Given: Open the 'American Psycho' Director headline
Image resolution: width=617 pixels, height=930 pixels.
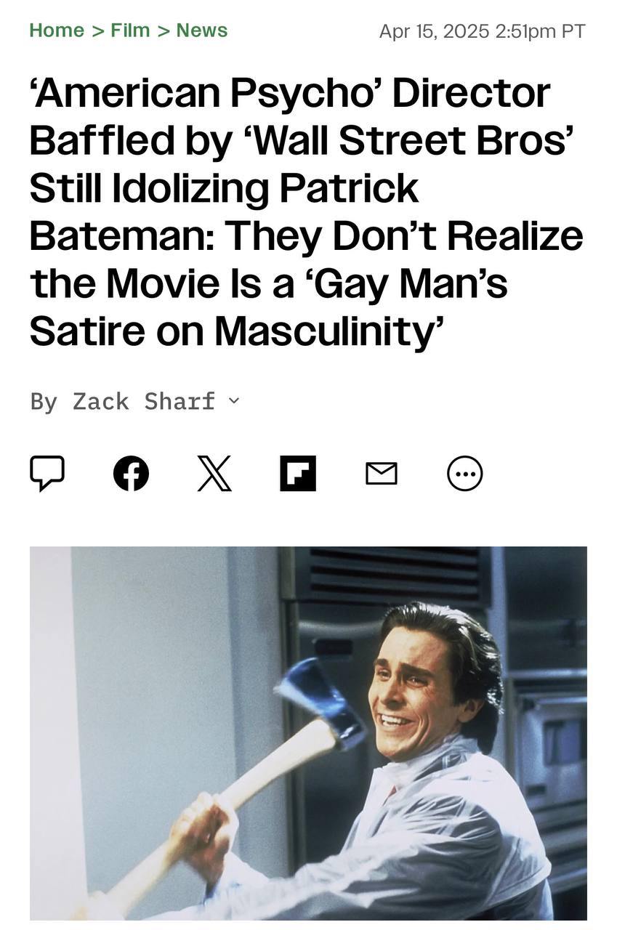Looking at the screenshot, I should coord(306,211).
